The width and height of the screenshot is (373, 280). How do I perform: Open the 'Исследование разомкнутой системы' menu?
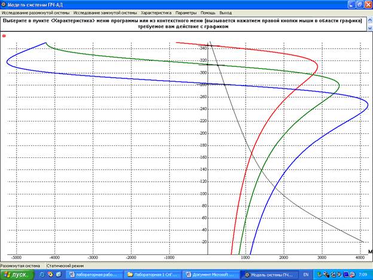pyautogui.click(x=35, y=13)
